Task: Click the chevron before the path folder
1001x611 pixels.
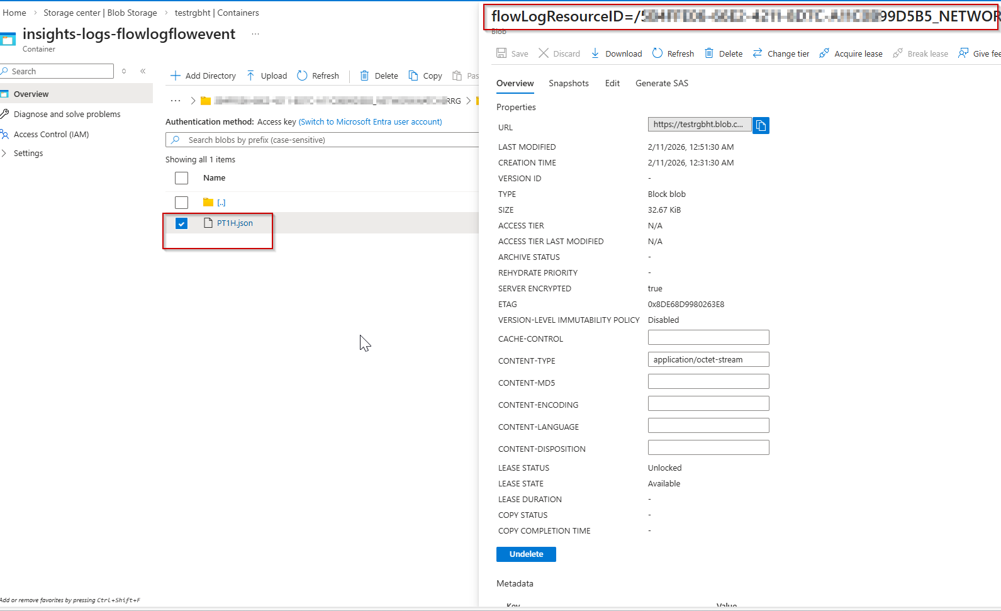Action: coord(193,101)
